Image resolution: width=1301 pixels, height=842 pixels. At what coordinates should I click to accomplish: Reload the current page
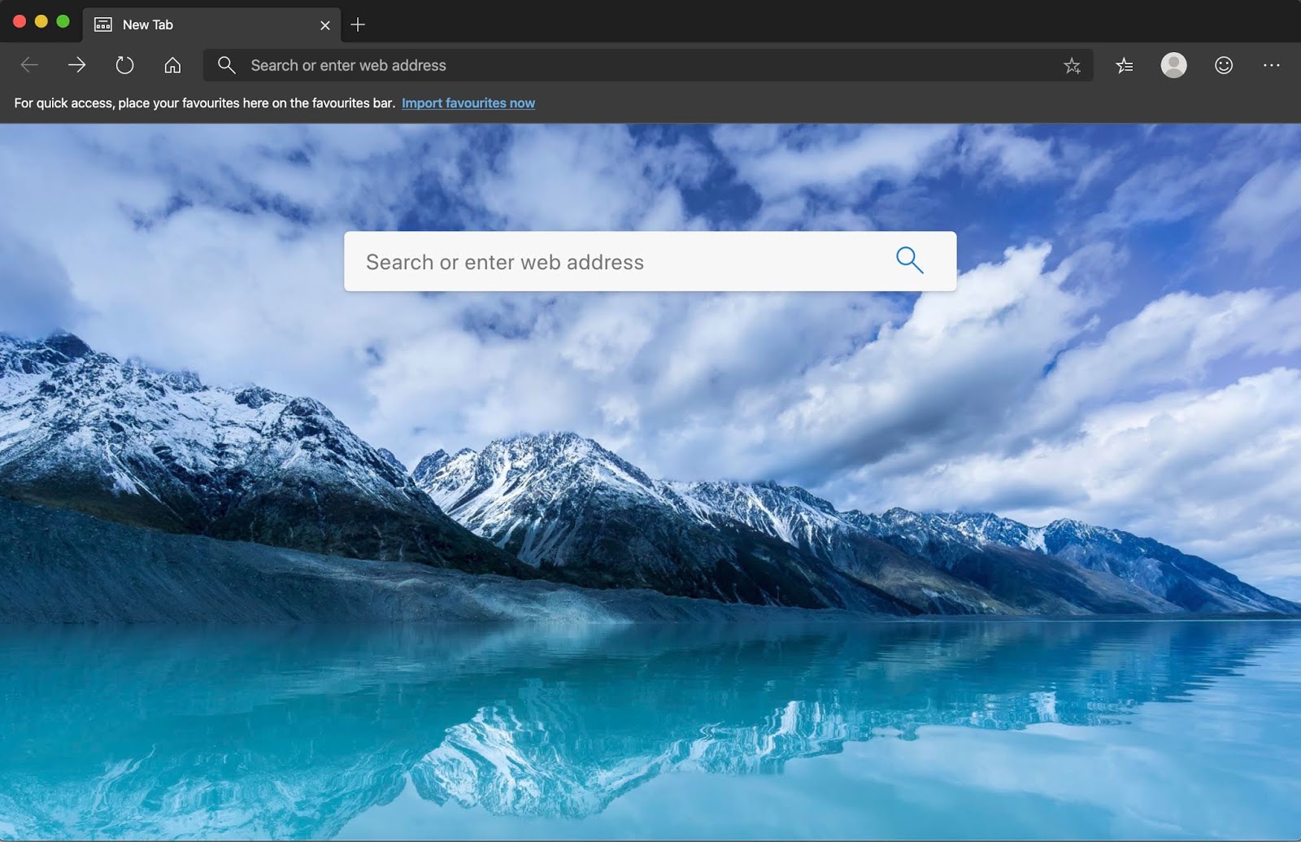124,65
